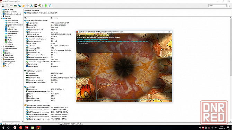Click into the Поиск search field
Screen dimensions: 232x130
tap(217, 6)
